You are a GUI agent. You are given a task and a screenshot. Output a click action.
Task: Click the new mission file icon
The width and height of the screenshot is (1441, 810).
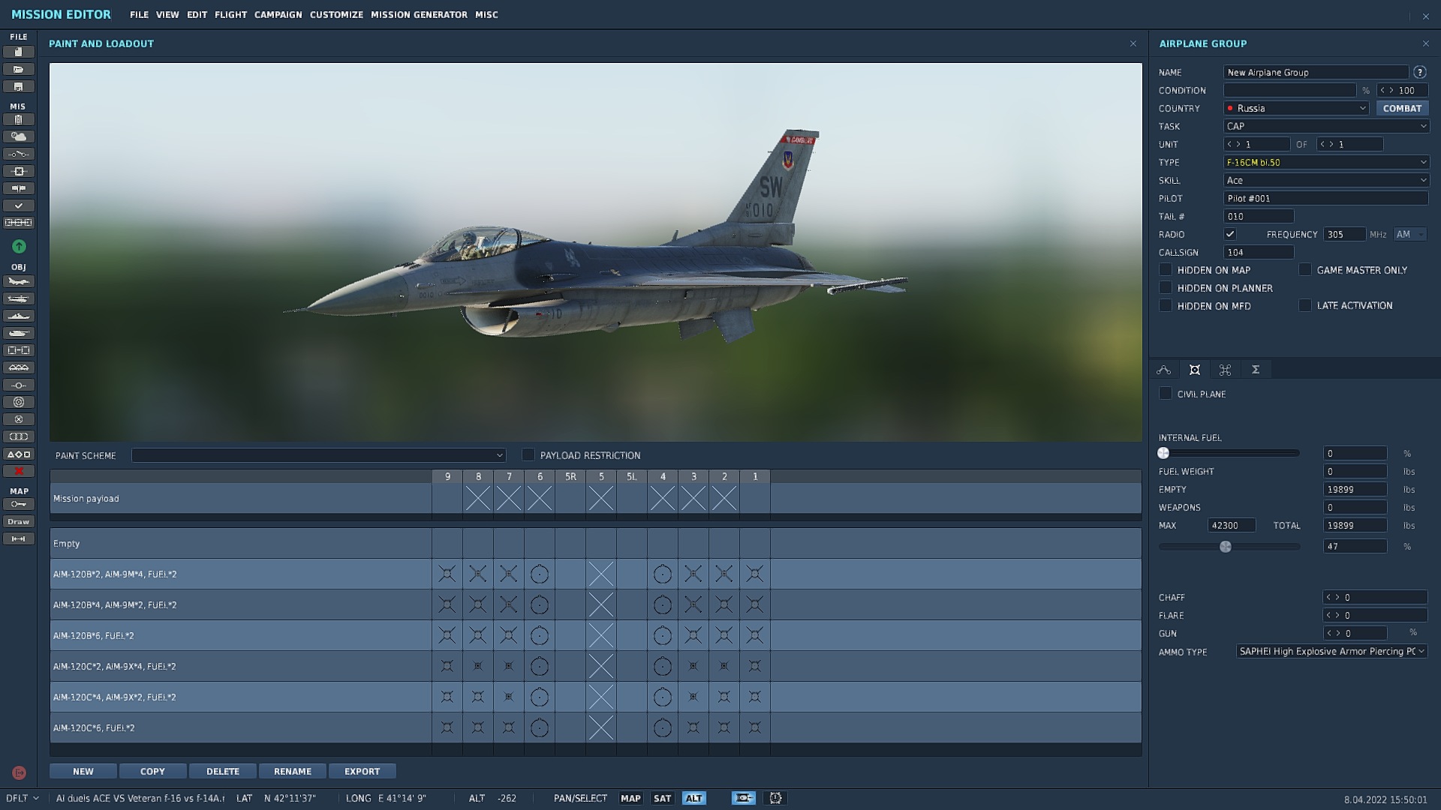tap(19, 52)
